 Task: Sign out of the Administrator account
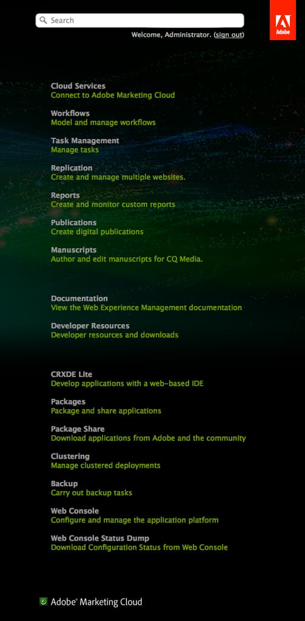[229, 35]
